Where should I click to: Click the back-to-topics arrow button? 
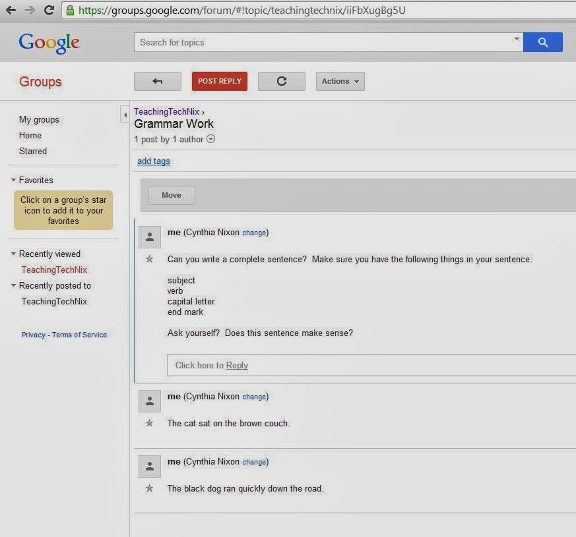pos(158,81)
